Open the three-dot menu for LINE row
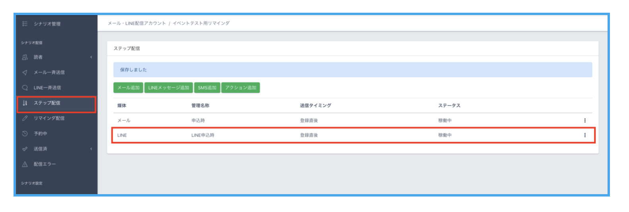Image resolution: width=629 pixels, height=212 pixels. [584, 135]
